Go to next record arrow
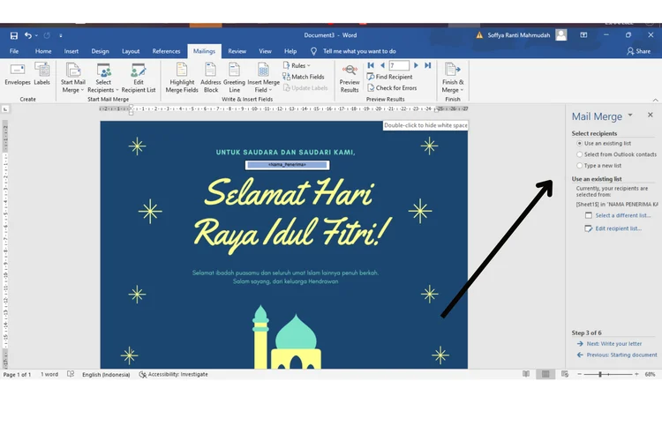This screenshot has width=662, height=441. tap(416, 65)
